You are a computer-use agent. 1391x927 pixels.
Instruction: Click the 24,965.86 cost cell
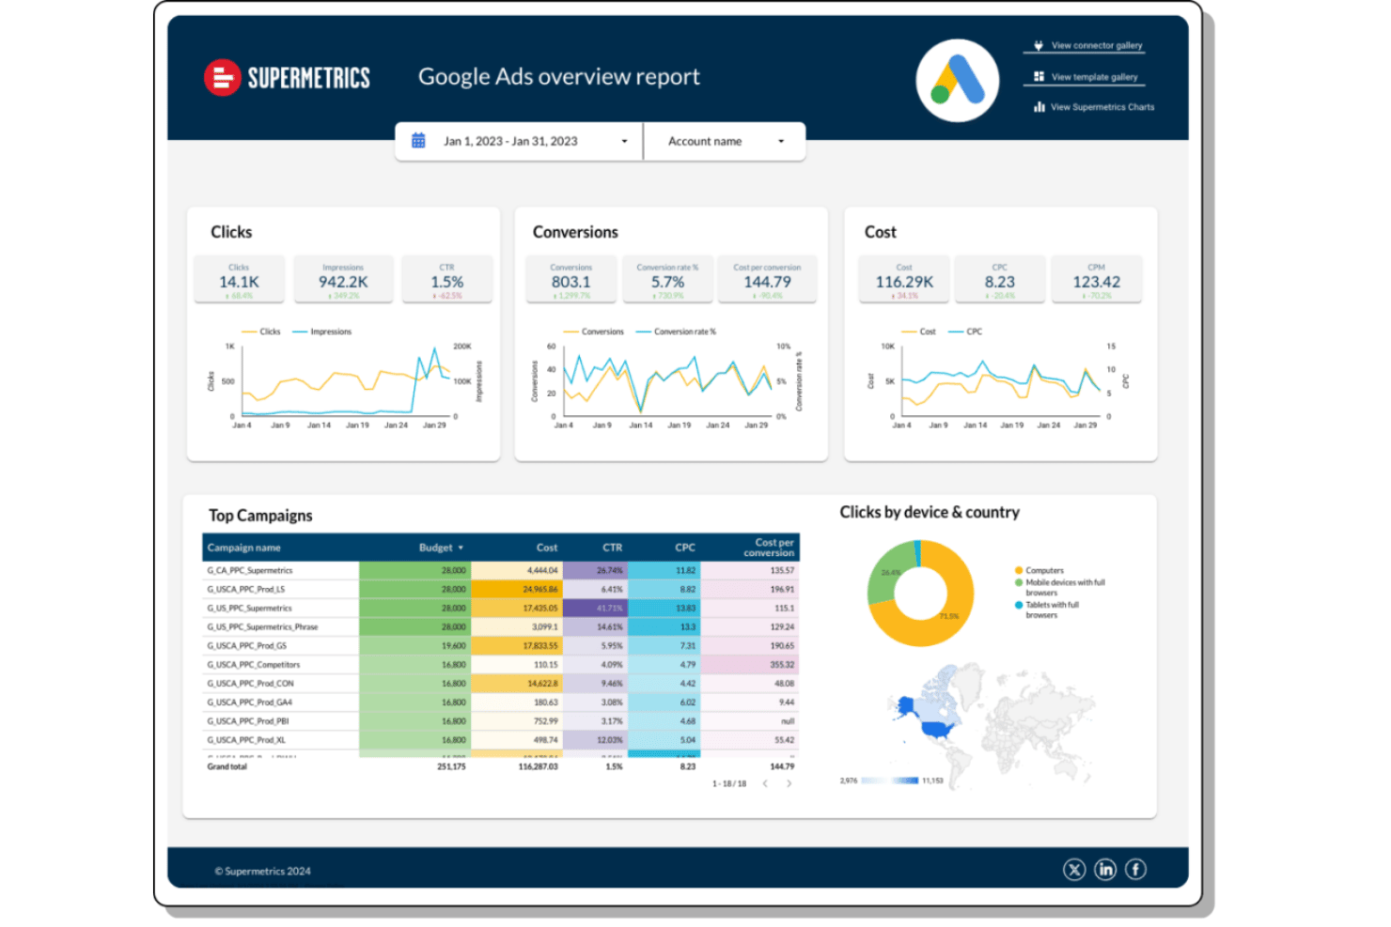(x=517, y=589)
